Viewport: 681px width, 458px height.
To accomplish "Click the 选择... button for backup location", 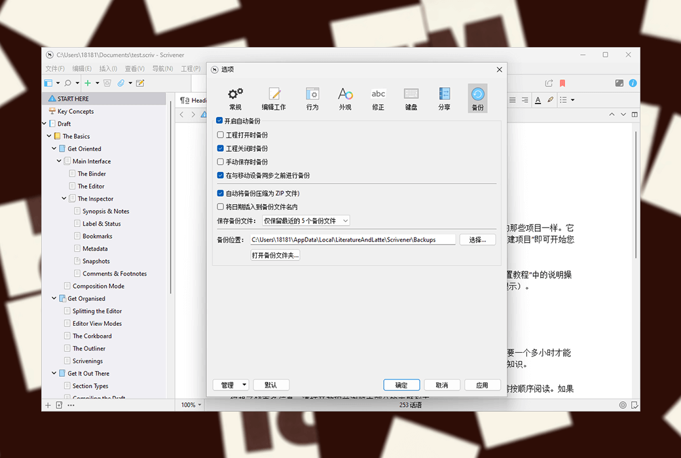I will click(477, 239).
